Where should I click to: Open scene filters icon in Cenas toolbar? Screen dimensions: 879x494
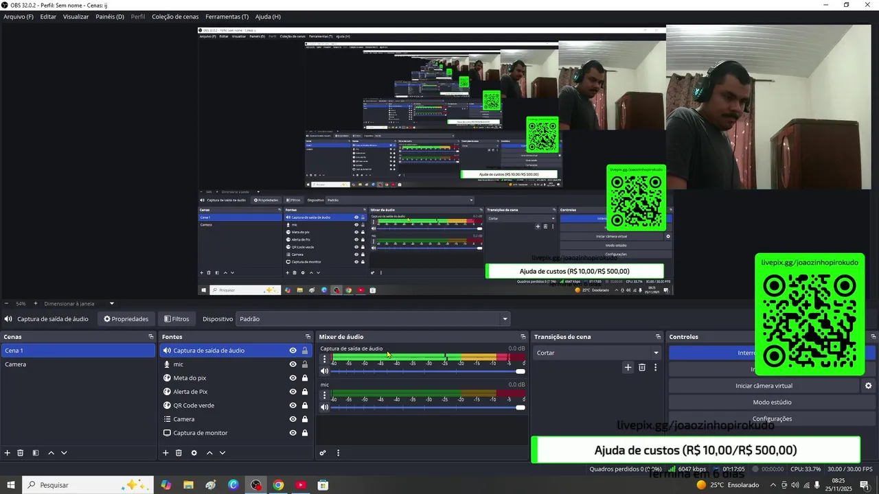pos(36,453)
